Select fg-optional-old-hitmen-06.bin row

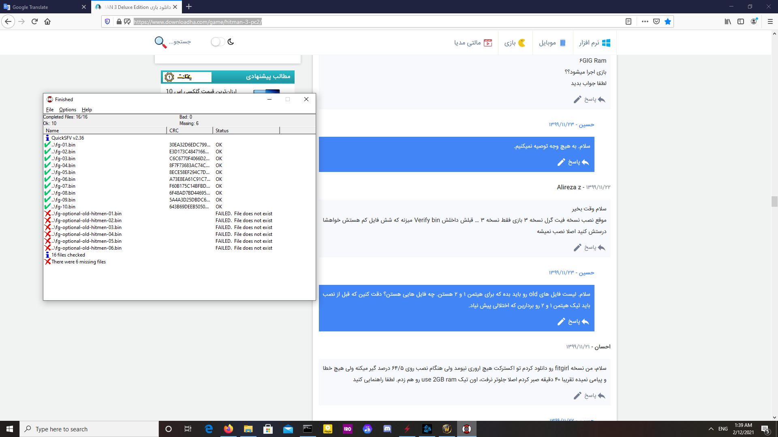(180, 248)
